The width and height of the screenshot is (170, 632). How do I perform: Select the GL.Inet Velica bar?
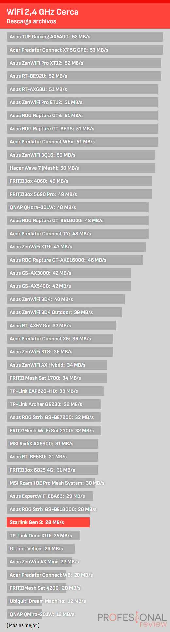point(41,549)
